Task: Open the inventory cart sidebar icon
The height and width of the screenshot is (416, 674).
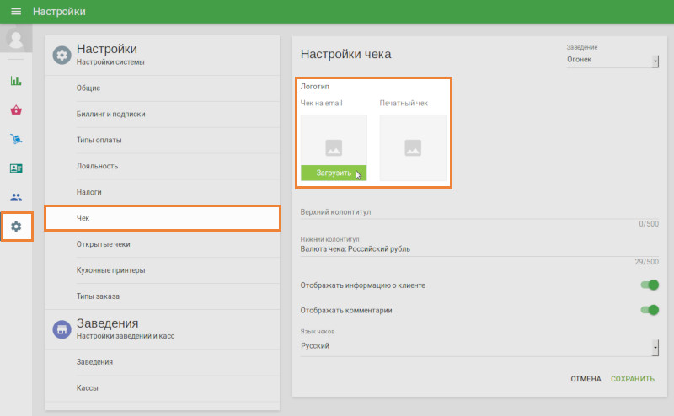Action: tap(16, 139)
